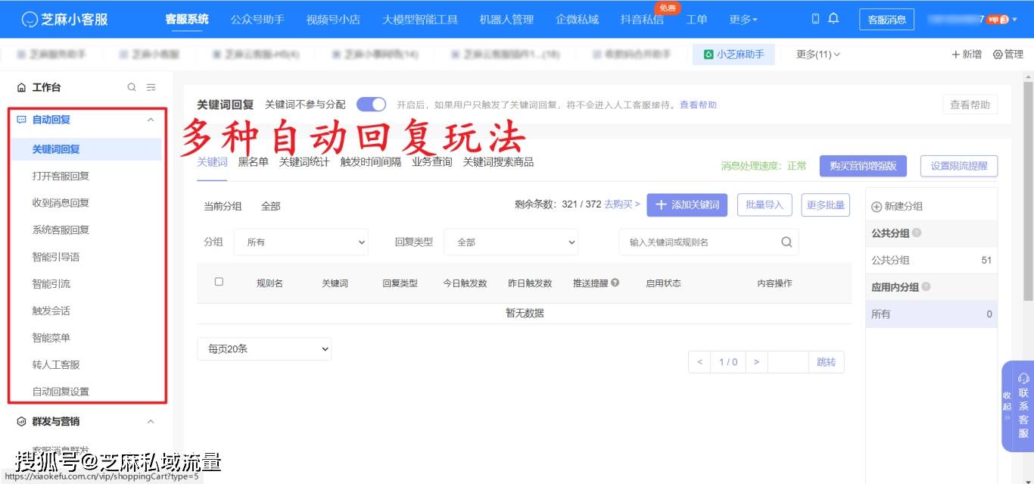Switch to the 黑名单 tab

pyautogui.click(x=253, y=161)
